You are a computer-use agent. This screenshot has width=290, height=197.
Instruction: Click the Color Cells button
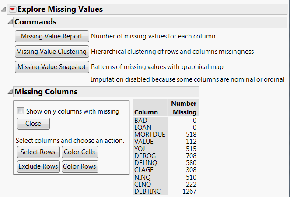[x=80, y=152]
